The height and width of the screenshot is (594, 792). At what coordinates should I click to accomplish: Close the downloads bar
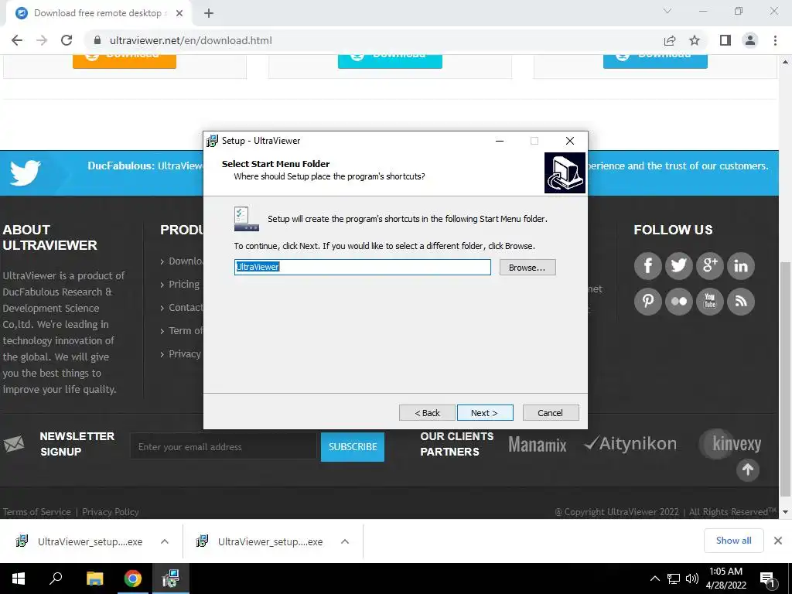(778, 541)
